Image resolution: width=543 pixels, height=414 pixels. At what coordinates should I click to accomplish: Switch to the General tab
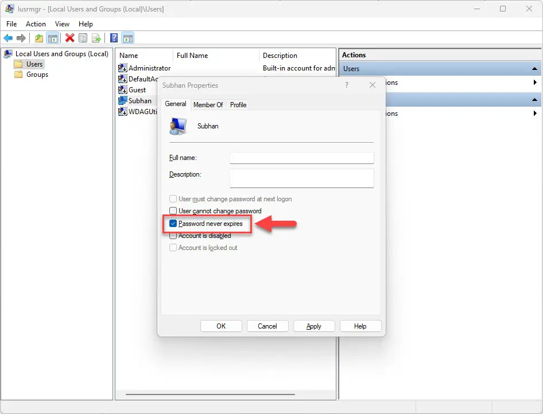176,104
